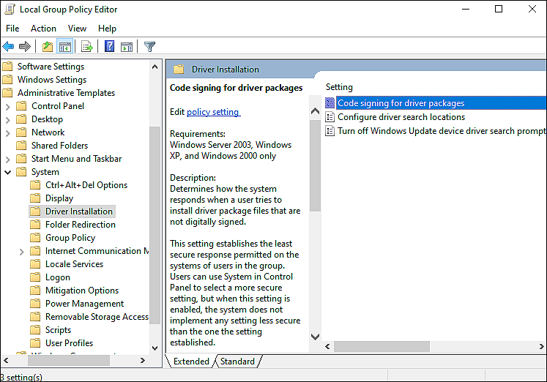Image resolution: width=547 pixels, height=382 pixels.
Task: Click the Export List toolbar icon
Action: click(87, 47)
